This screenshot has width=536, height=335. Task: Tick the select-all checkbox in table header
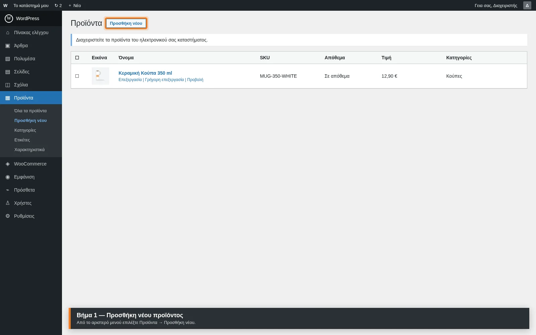[x=77, y=58]
